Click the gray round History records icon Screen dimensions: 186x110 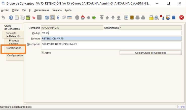77,18
